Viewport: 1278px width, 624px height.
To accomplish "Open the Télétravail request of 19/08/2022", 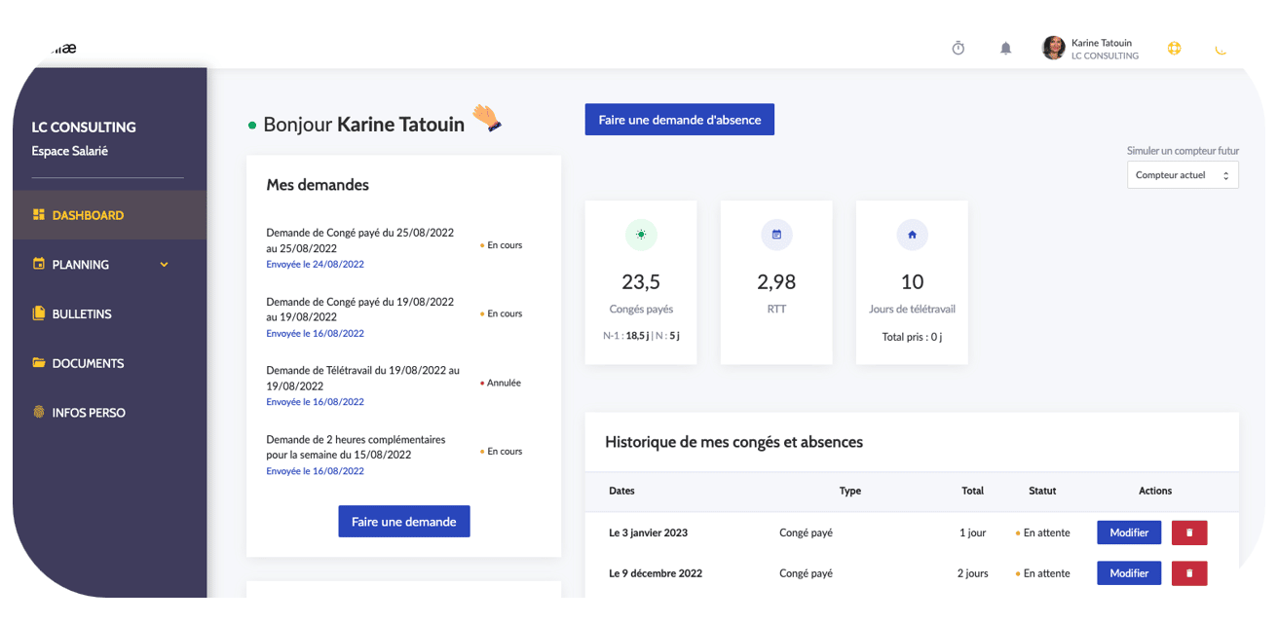I will [362, 378].
